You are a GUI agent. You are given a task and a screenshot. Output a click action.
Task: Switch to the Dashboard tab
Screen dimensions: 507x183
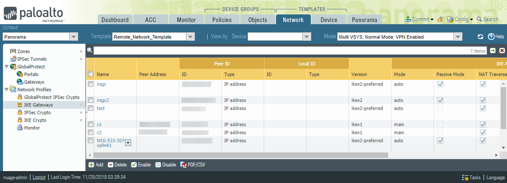(x=115, y=20)
